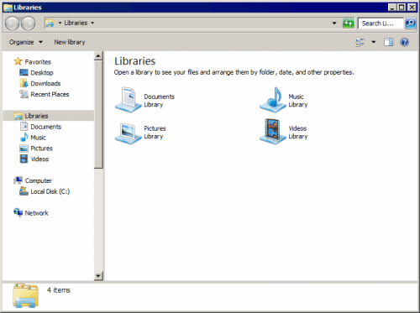Click the green Refresh button
Viewport: 420px width, 313px height.
click(x=349, y=23)
